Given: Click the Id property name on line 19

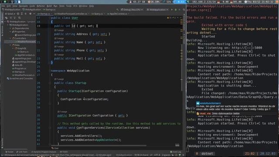Looking at the screenshot, I should pos(73,26).
